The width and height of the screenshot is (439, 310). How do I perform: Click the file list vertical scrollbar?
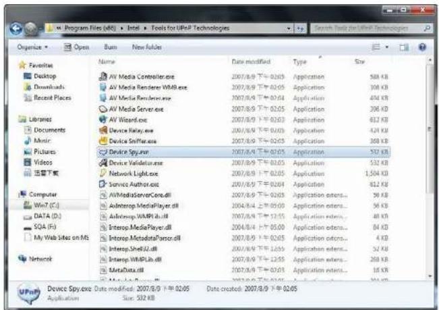[430, 128]
